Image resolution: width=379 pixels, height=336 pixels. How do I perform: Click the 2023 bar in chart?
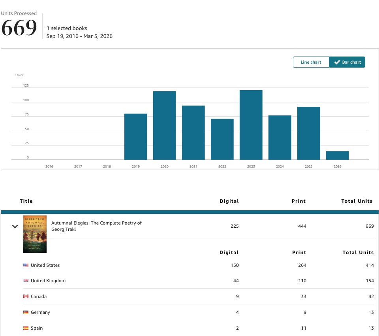(x=251, y=125)
